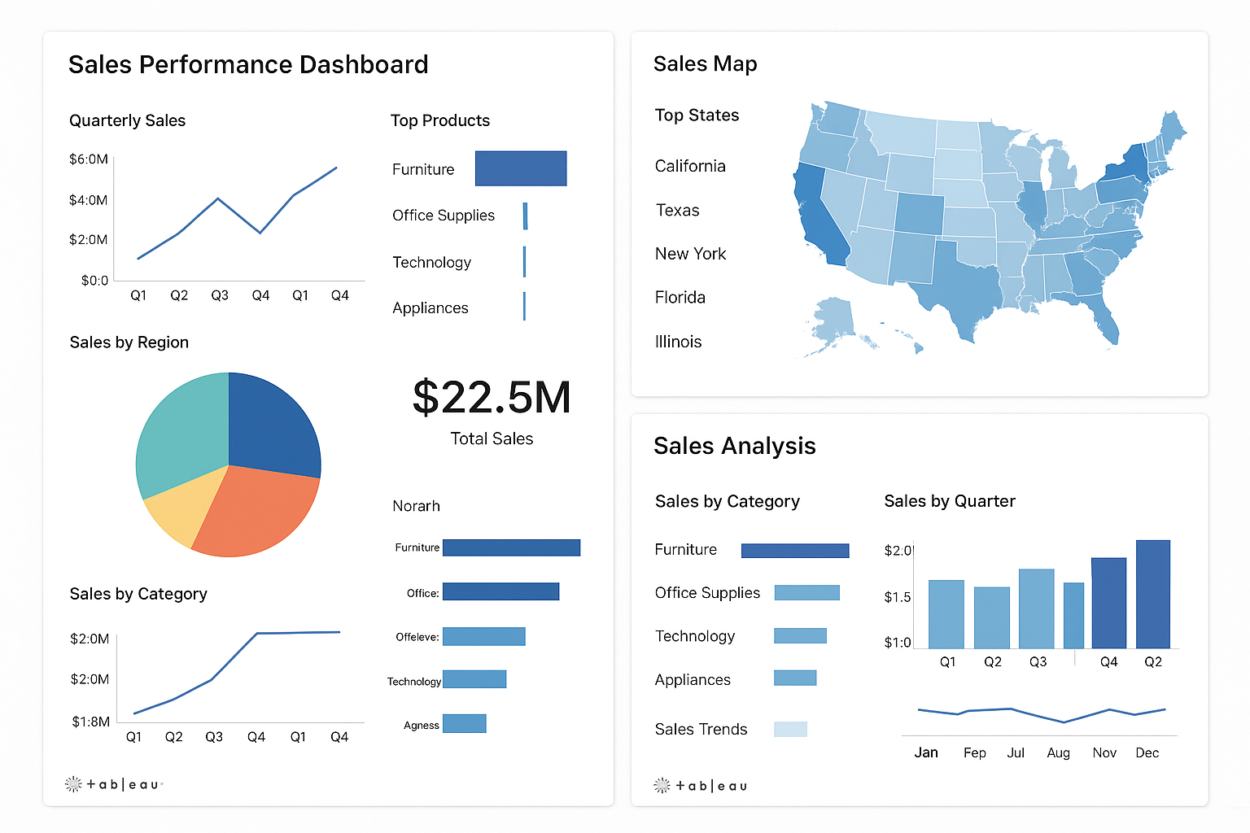Click the Jan label on the monthly trend axis

925,752
